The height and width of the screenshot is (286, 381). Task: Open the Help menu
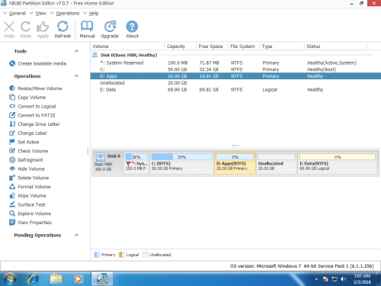coord(94,13)
